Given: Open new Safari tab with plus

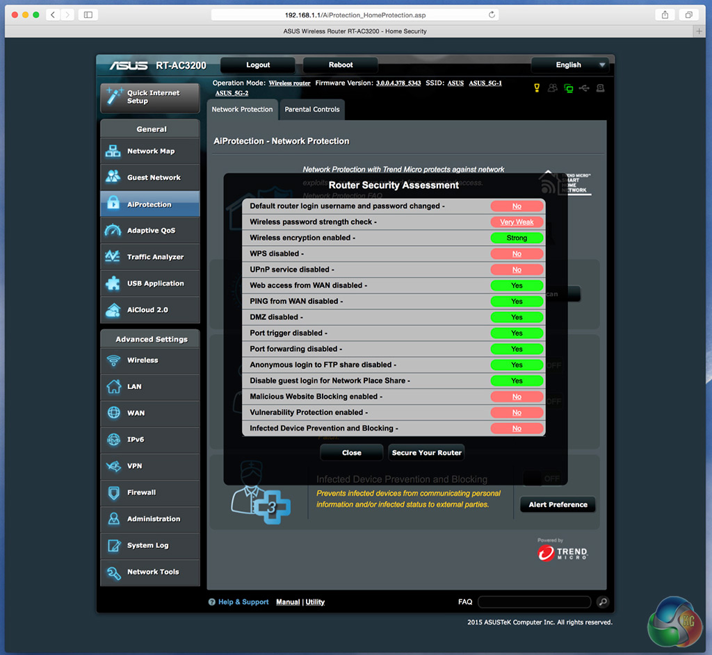Looking at the screenshot, I should coord(699,31).
